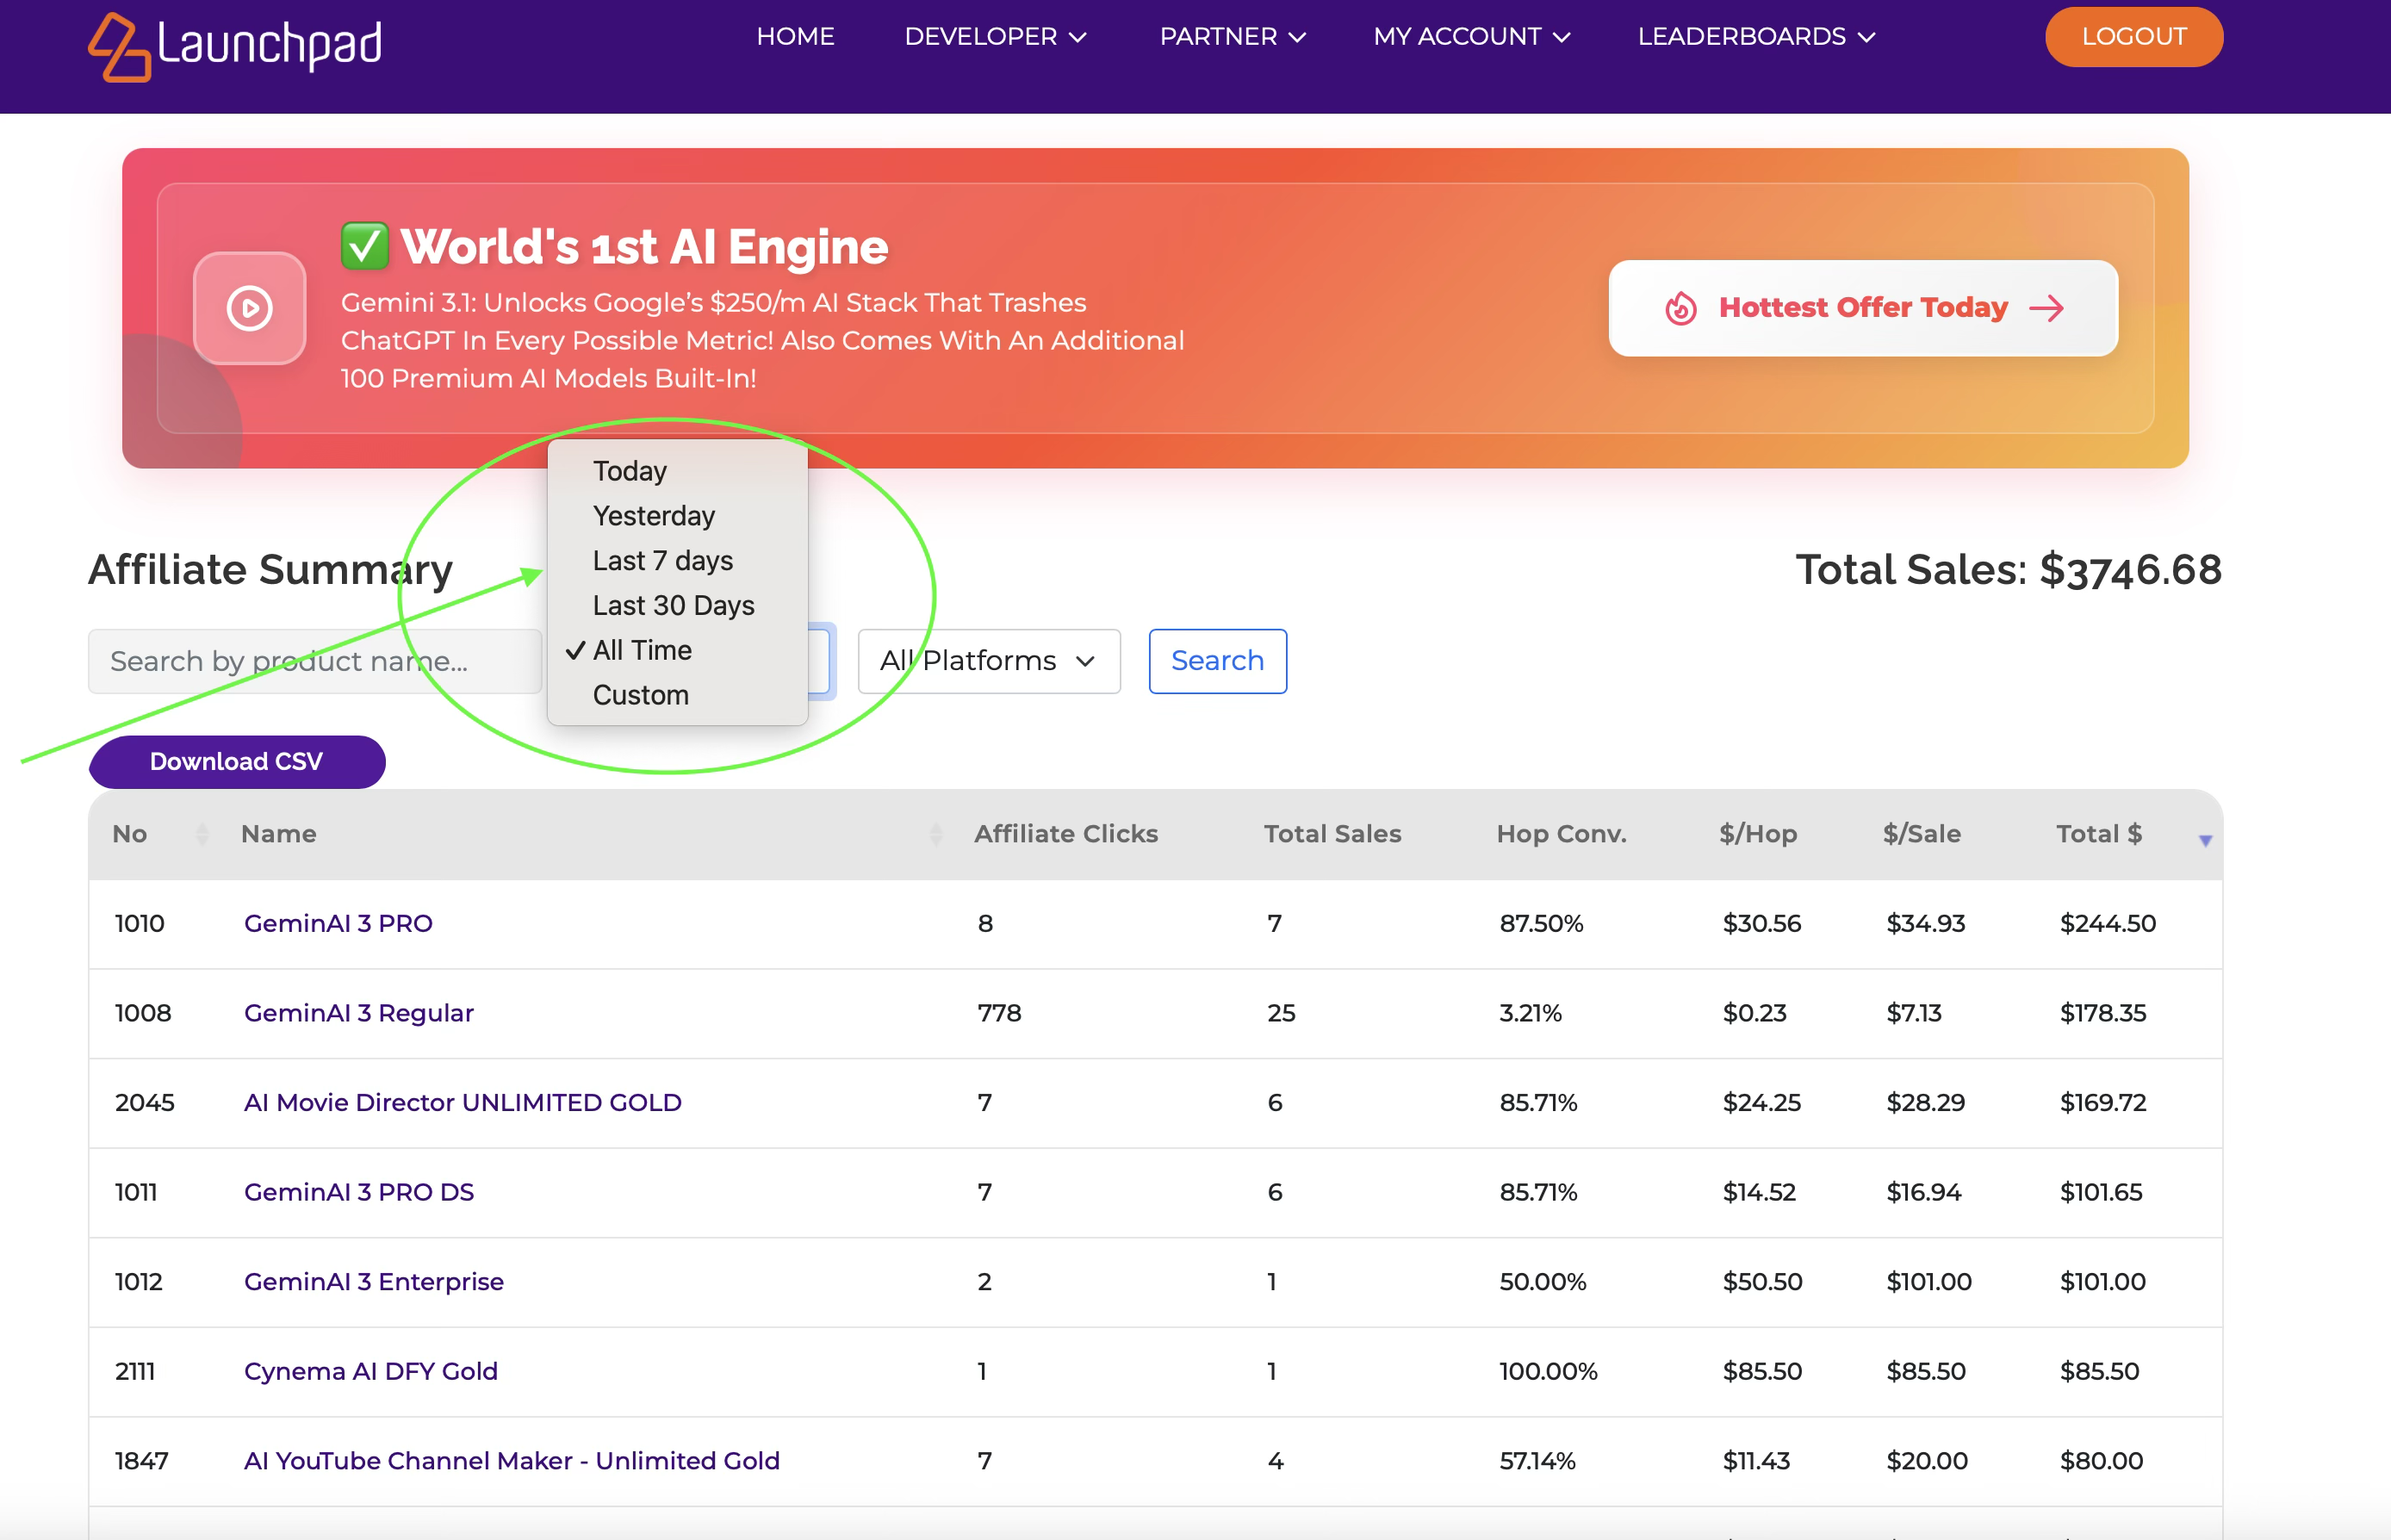
Task: Click product number 2111 cell
Action: pyautogui.click(x=134, y=1371)
